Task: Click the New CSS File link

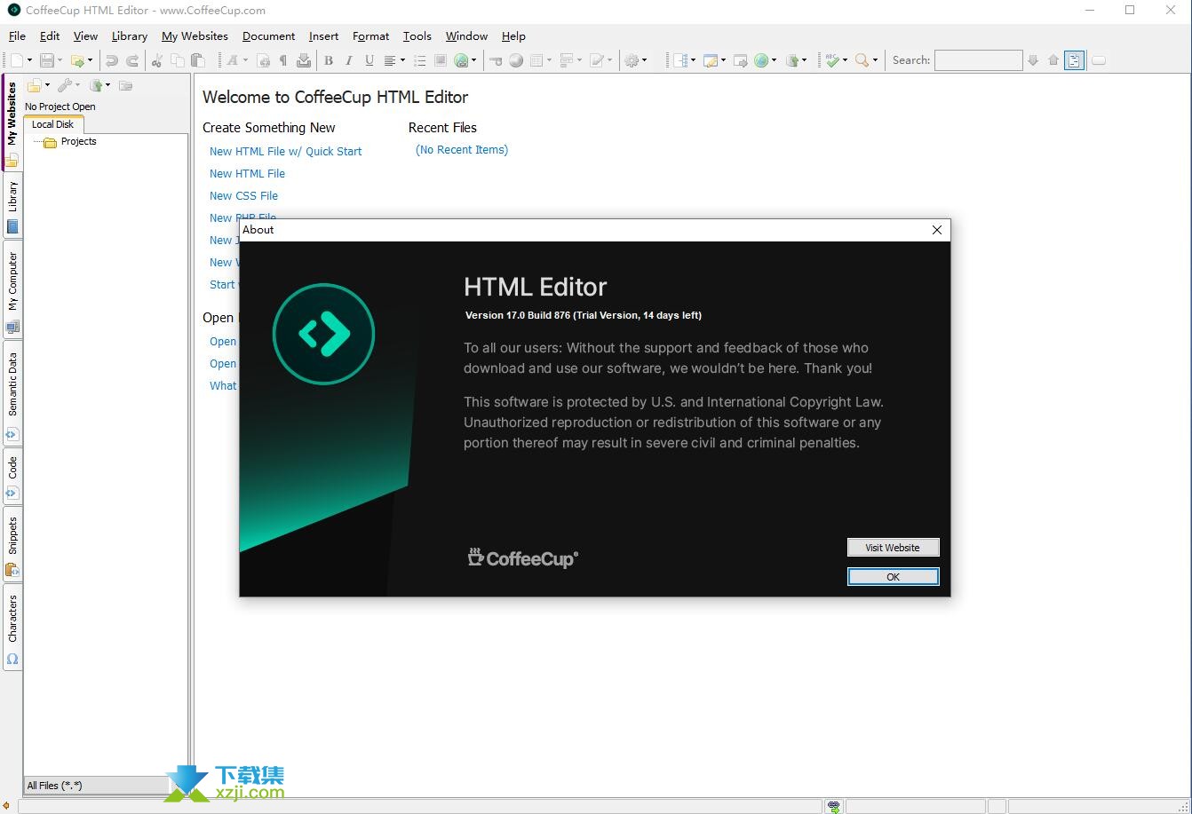Action: (243, 196)
